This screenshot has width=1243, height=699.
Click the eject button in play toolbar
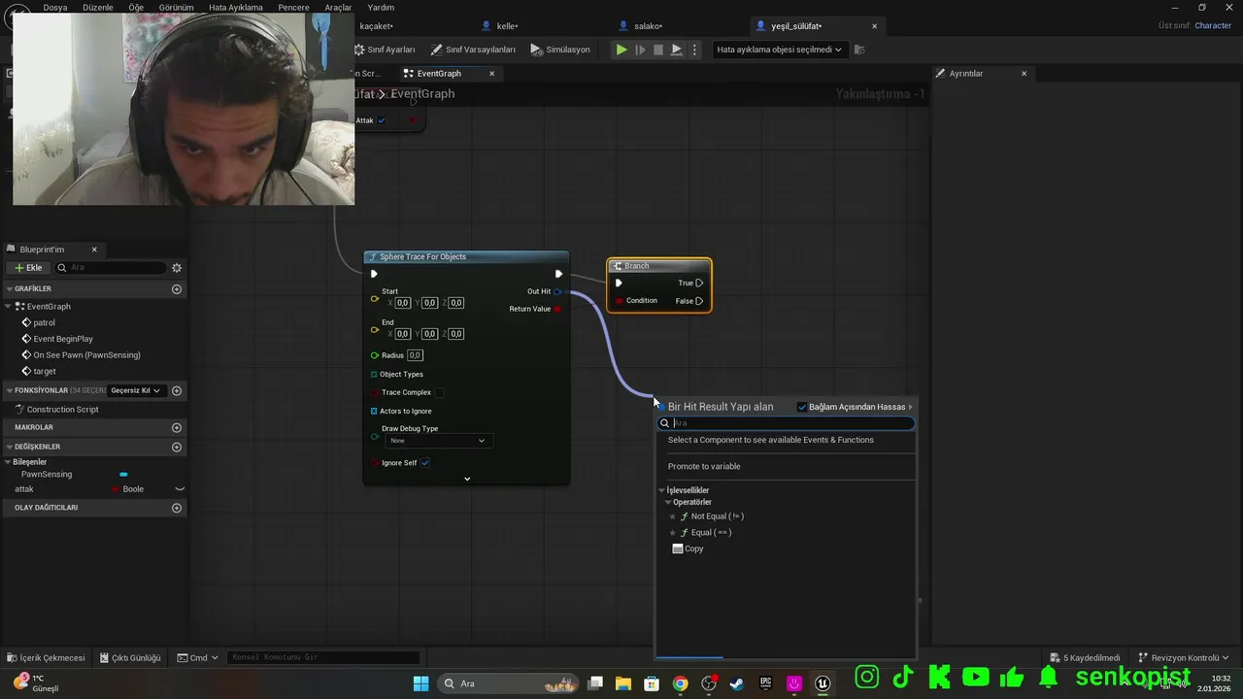click(x=677, y=50)
